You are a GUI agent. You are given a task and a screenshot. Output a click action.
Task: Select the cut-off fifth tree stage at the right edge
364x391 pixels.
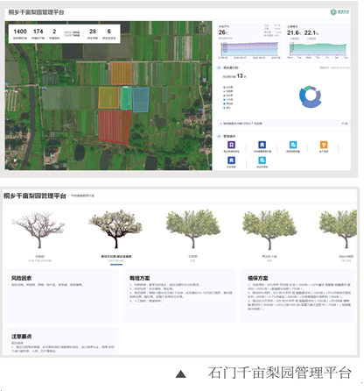point(339,230)
